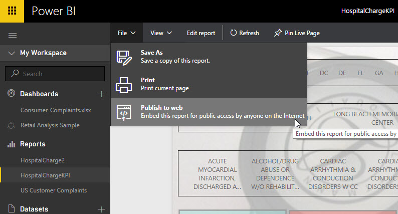Focus the Search input field
The height and width of the screenshot is (214, 398).
pyautogui.click(x=55, y=74)
